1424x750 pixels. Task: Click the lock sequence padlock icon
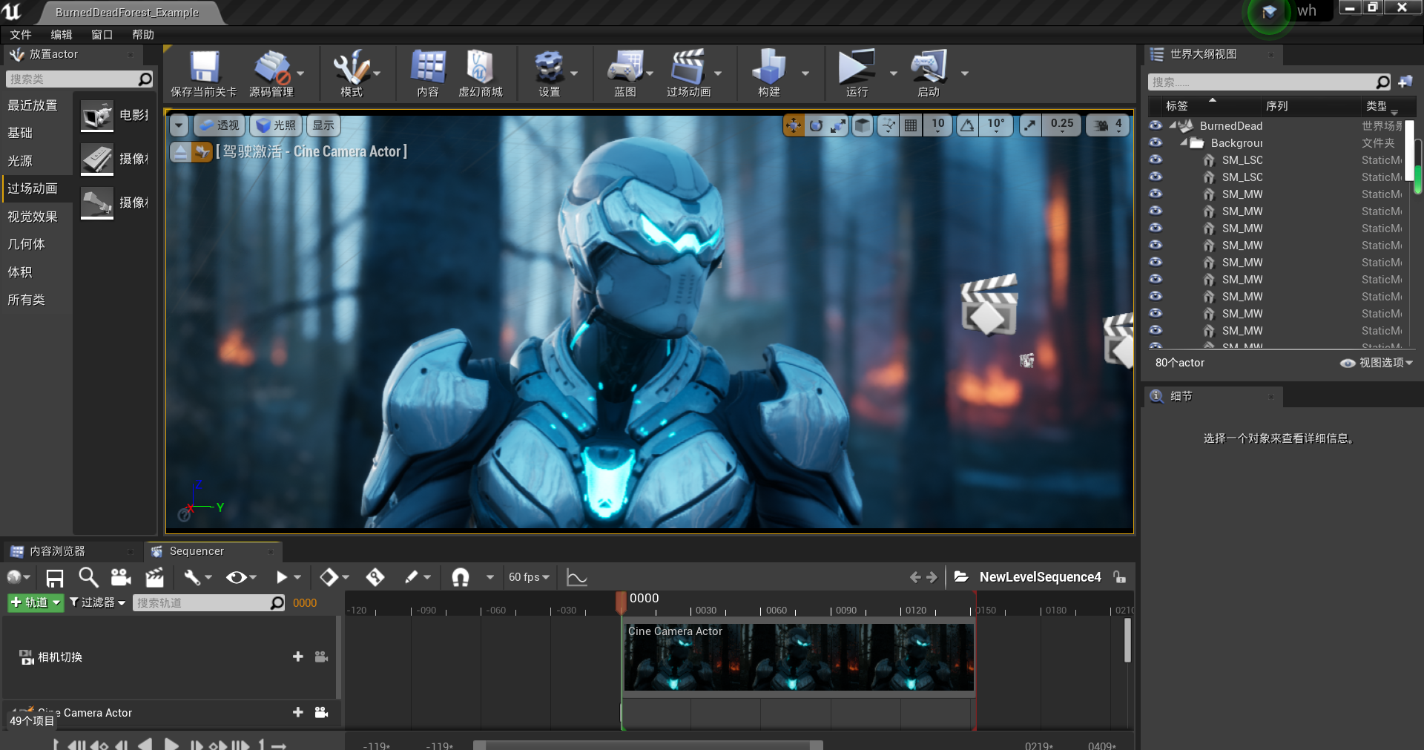click(x=1120, y=577)
